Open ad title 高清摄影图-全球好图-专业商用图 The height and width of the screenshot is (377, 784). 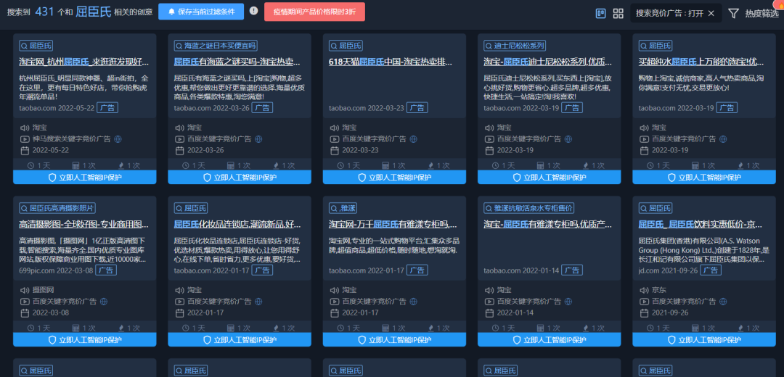point(84,225)
